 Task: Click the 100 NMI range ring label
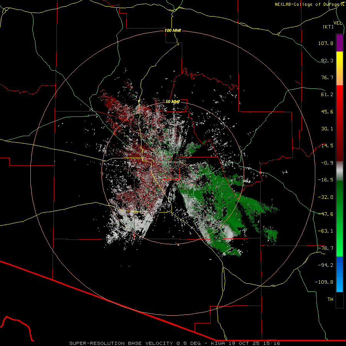173,30
